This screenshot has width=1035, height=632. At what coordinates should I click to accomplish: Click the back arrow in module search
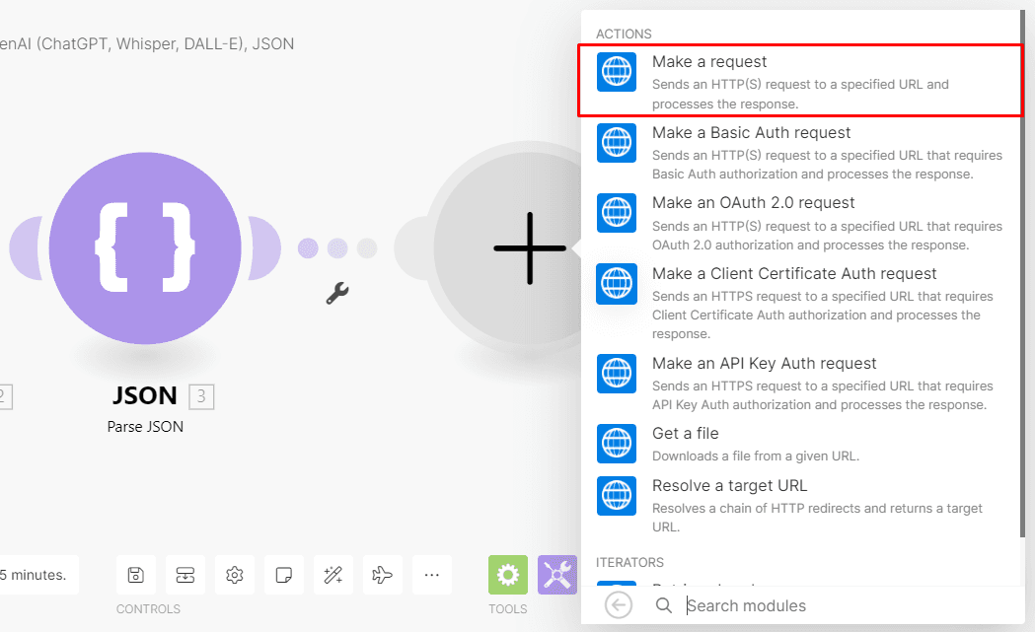click(x=619, y=605)
